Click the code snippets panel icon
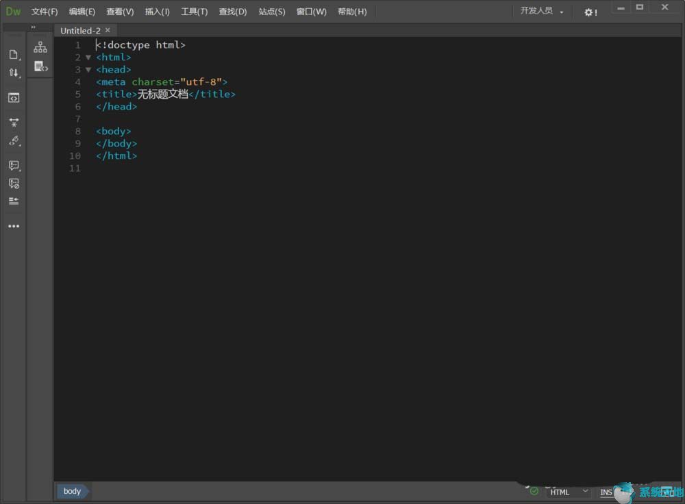The width and height of the screenshot is (685, 504). tap(40, 67)
